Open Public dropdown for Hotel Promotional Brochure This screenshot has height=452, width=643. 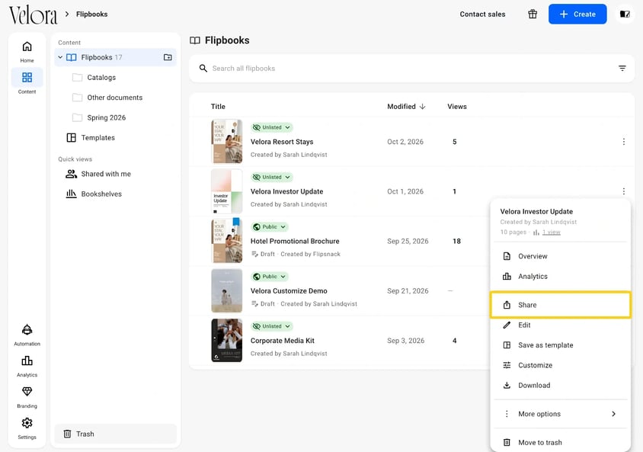(x=270, y=227)
